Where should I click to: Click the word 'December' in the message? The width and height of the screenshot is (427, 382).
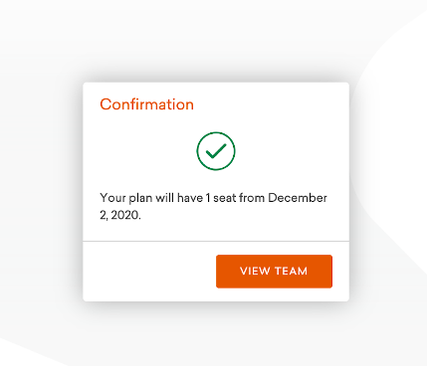[298, 198]
